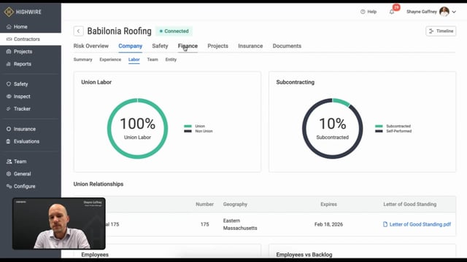467x262 pixels.
Task: Open the top Insurance tab
Action: coord(250,46)
